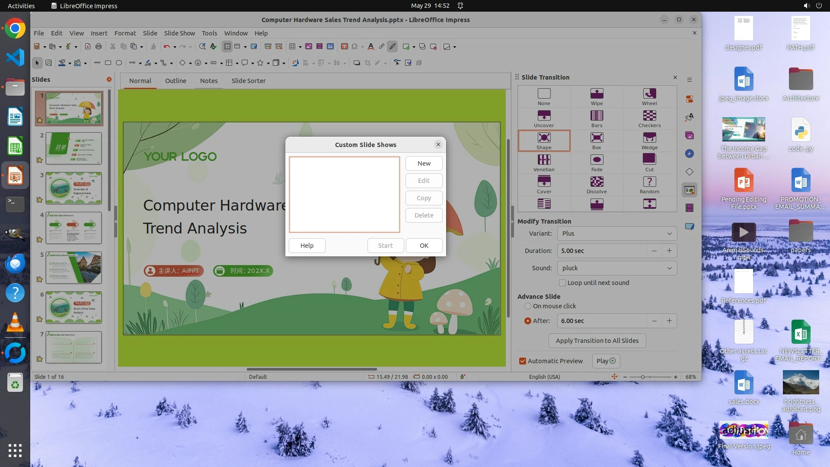Select On mouse click option

(528, 306)
